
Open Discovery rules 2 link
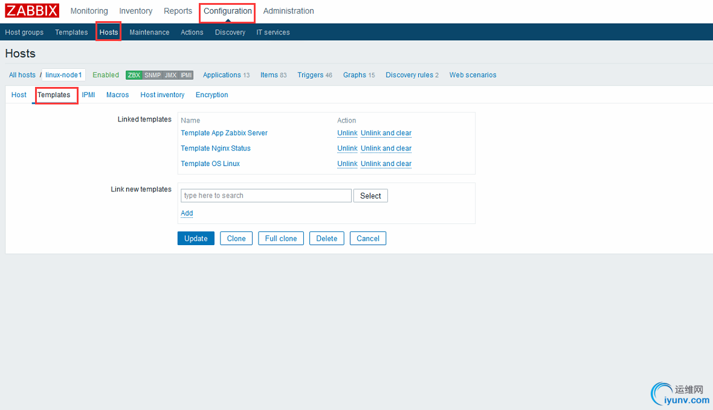coord(412,75)
